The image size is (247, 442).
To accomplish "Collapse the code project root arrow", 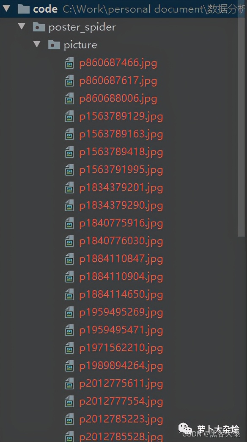I will tap(6, 9).
